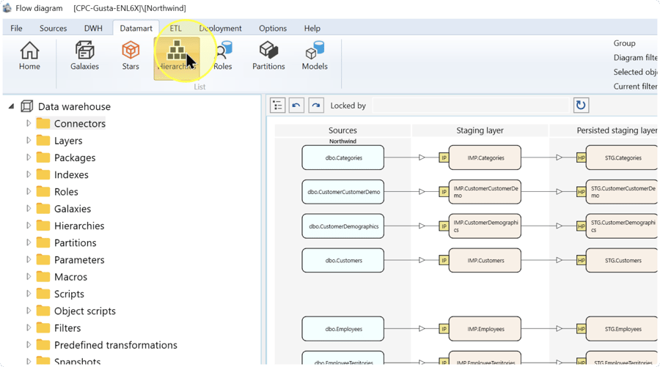The width and height of the screenshot is (660, 367).
Task: Open the Options ribbon tab
Action: pos(273,28)
